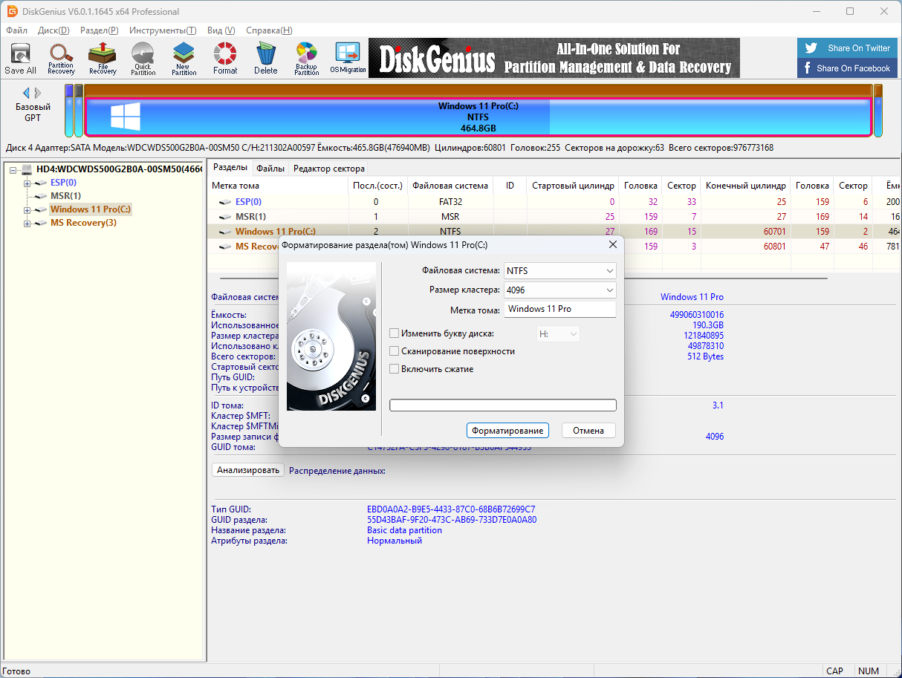Image resolution: width=902 pixels, height=678 pixels.
Task: Open the Диск menu
Action: (x=53, y=30)
